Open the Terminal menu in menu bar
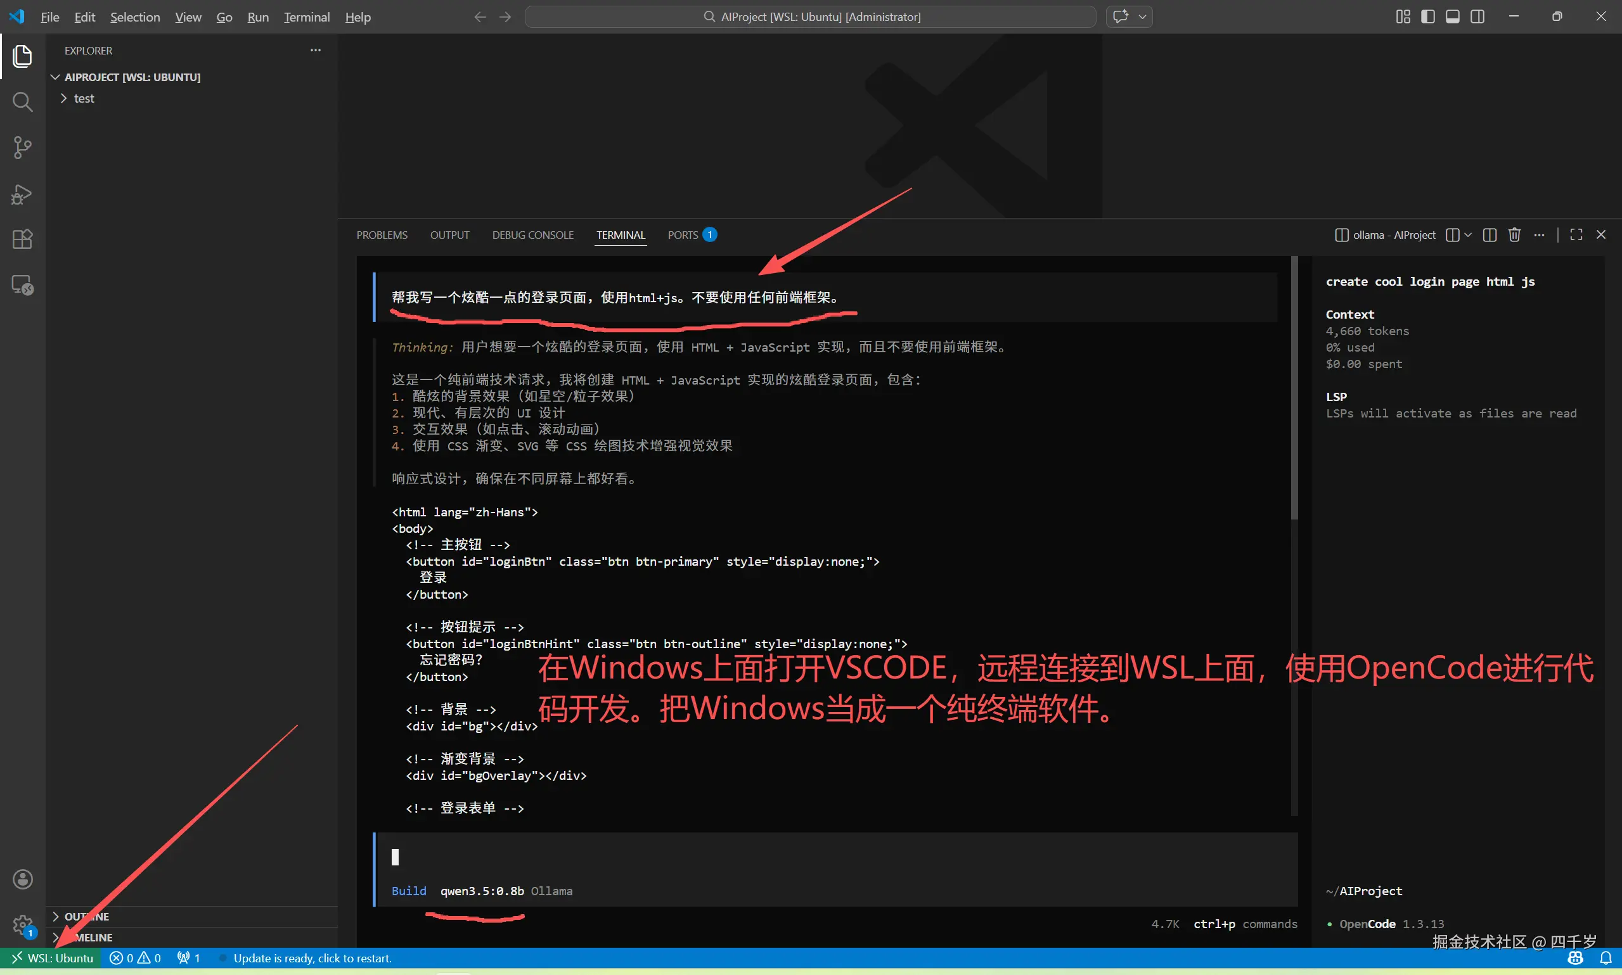Viewport: 1622px width, 975px height. point(306,16)
